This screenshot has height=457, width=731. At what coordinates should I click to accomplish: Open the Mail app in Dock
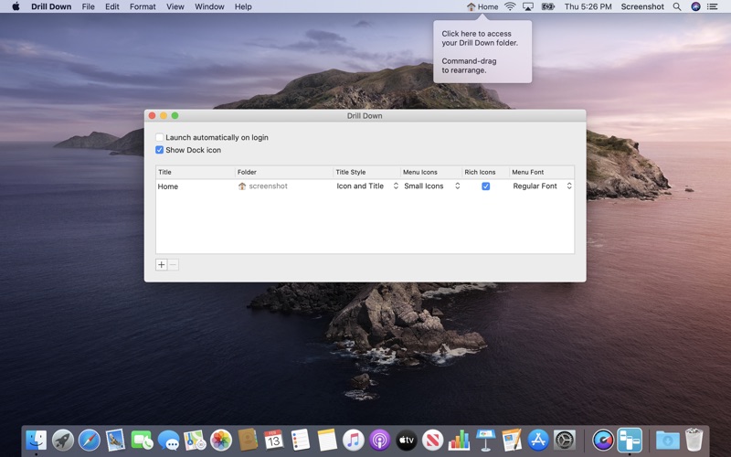[x=115, y=440]
